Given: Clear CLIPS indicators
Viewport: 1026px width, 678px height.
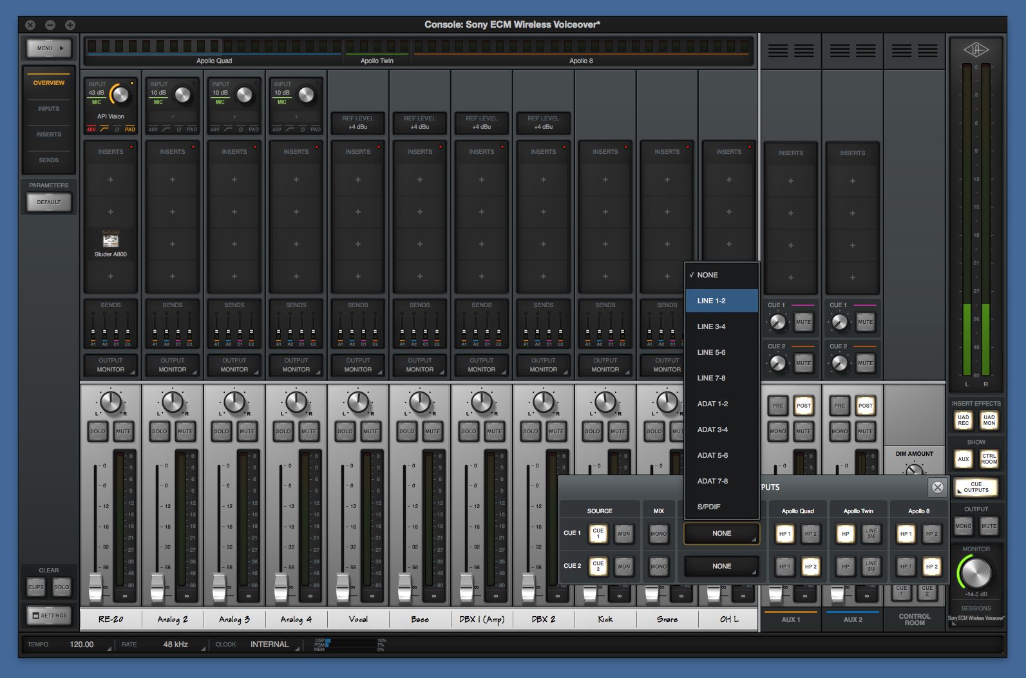Looking at the screenshot, I should pos(36,587).
